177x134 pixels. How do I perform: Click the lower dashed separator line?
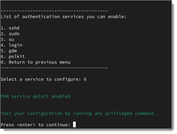[54, 68]
